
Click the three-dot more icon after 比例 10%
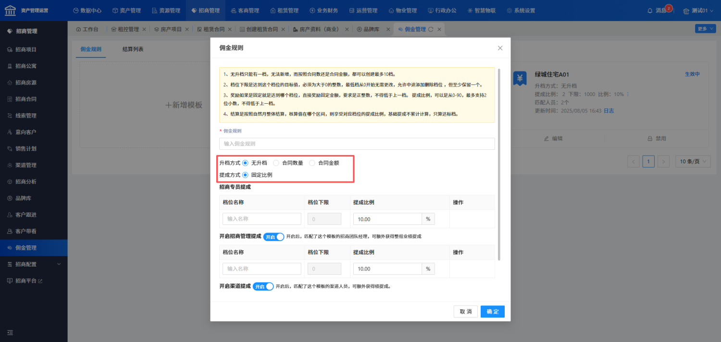[628, 94]
